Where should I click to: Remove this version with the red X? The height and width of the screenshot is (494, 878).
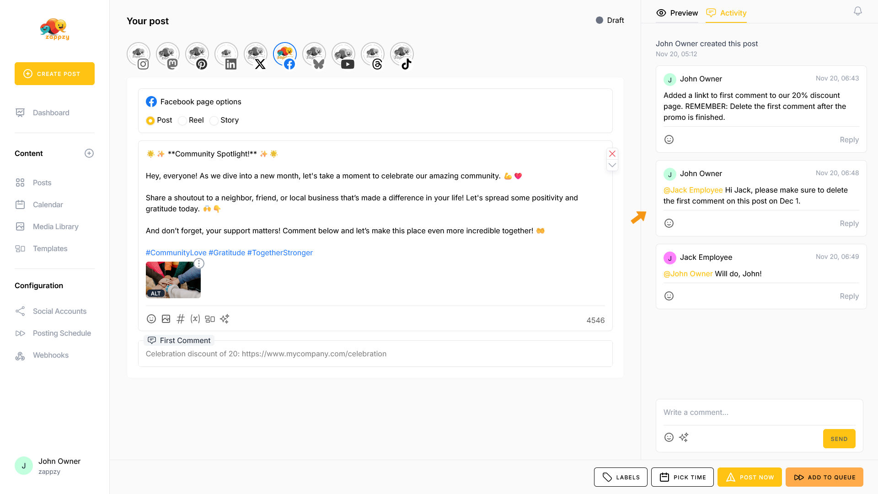click(612, 154)
